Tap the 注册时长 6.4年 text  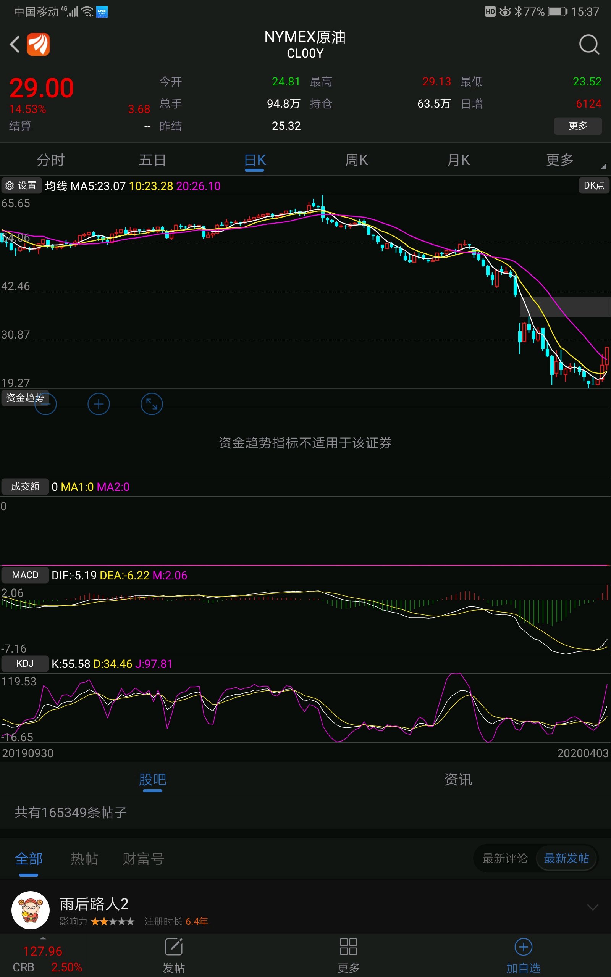(176, 922)
